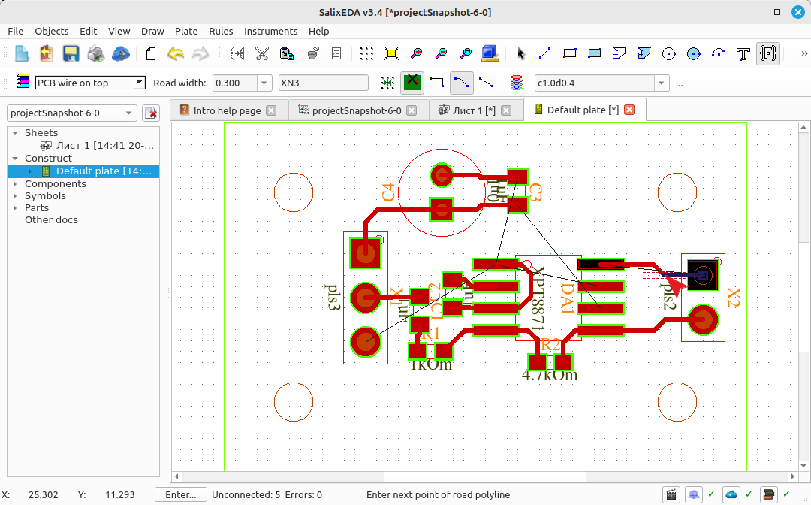
Task: Select the filled rectangle tool
Action: point(594,53)
